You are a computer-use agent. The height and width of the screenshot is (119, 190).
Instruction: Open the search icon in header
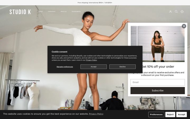point(176,12)
